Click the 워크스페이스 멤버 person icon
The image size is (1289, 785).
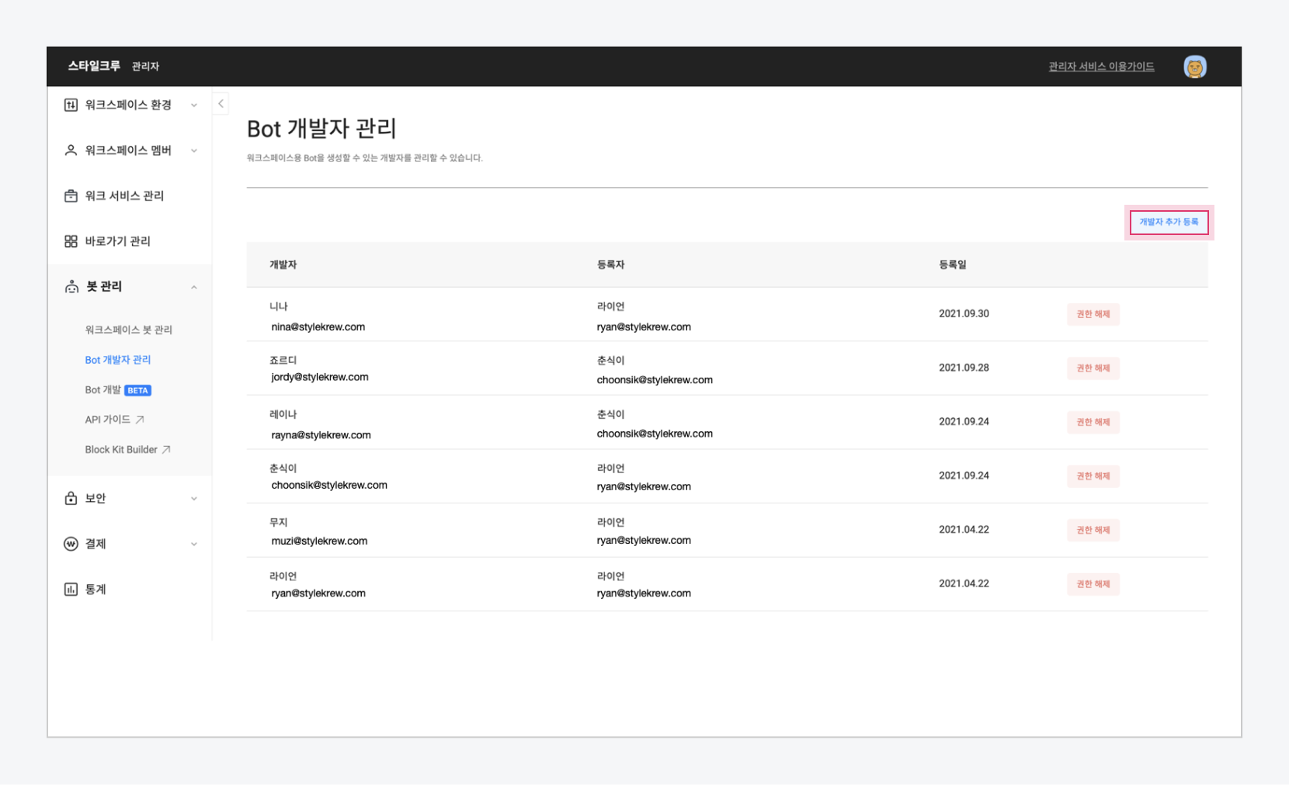71,150
